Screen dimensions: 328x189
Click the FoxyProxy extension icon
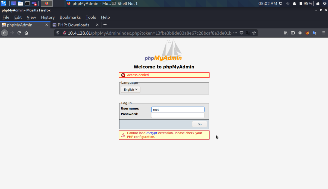click(x=307, y=33)
